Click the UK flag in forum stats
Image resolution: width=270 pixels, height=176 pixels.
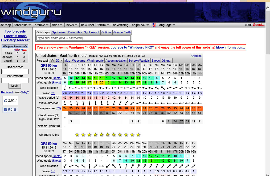[17, 50]
